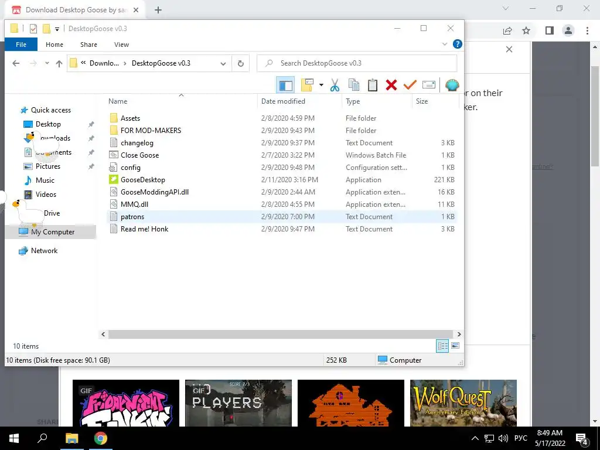600x450 pixels.
Task: Sort files by Date modified column
Action: 283,101
